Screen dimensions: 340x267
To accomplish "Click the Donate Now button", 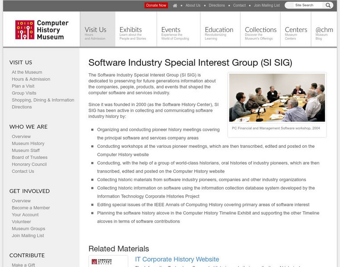I will [156, 5].
